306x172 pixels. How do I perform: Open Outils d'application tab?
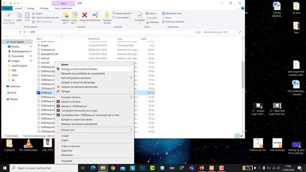64,9
